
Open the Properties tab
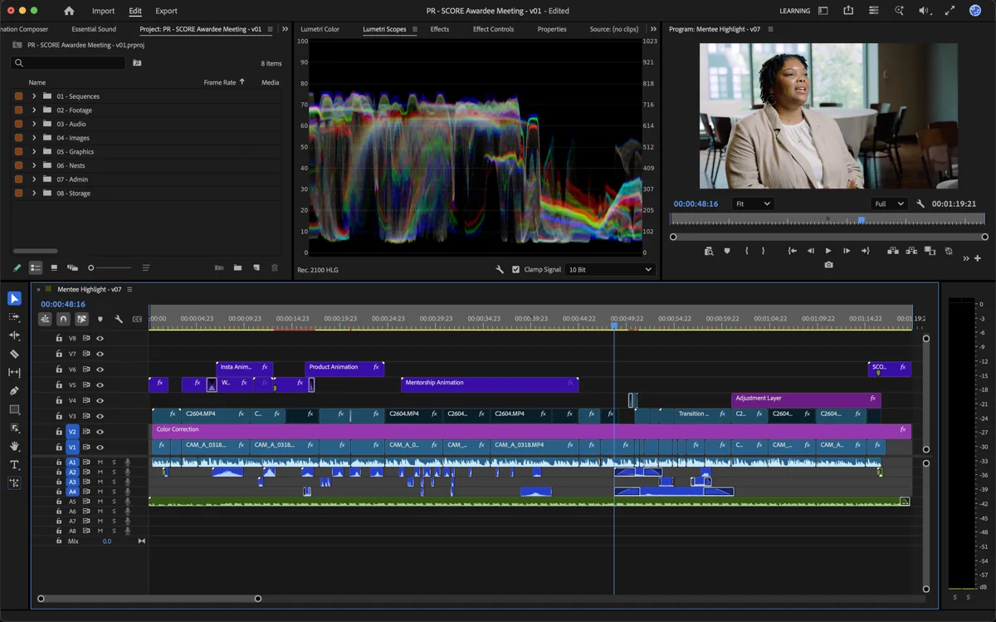click(552, 29)
